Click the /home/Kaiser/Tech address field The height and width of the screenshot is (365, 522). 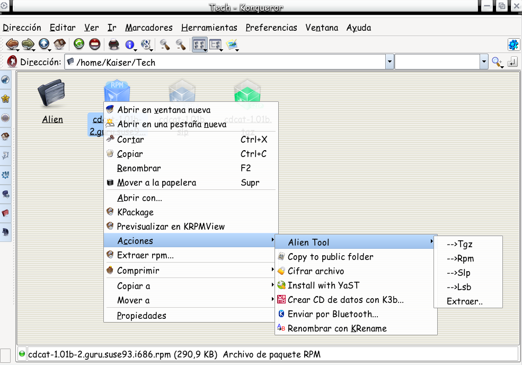pos(225,62)
